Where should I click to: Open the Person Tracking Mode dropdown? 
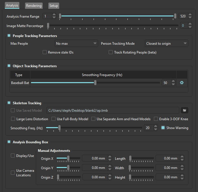(x=166, y=44)
